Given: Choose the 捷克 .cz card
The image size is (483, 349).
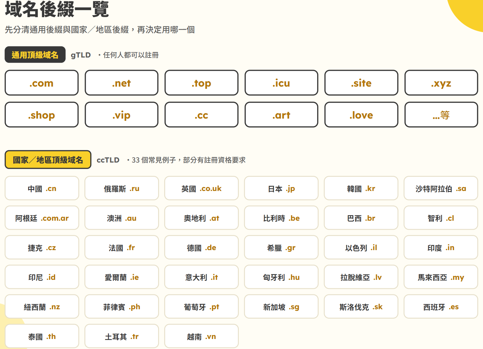Looking at the screenshot, I should point(42,247).
